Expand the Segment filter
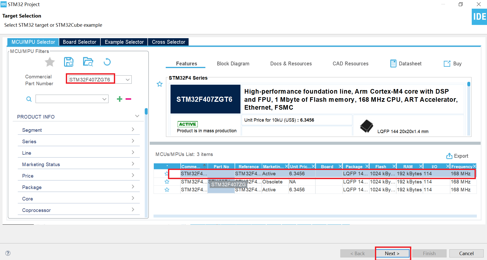 tap(133, 129)
